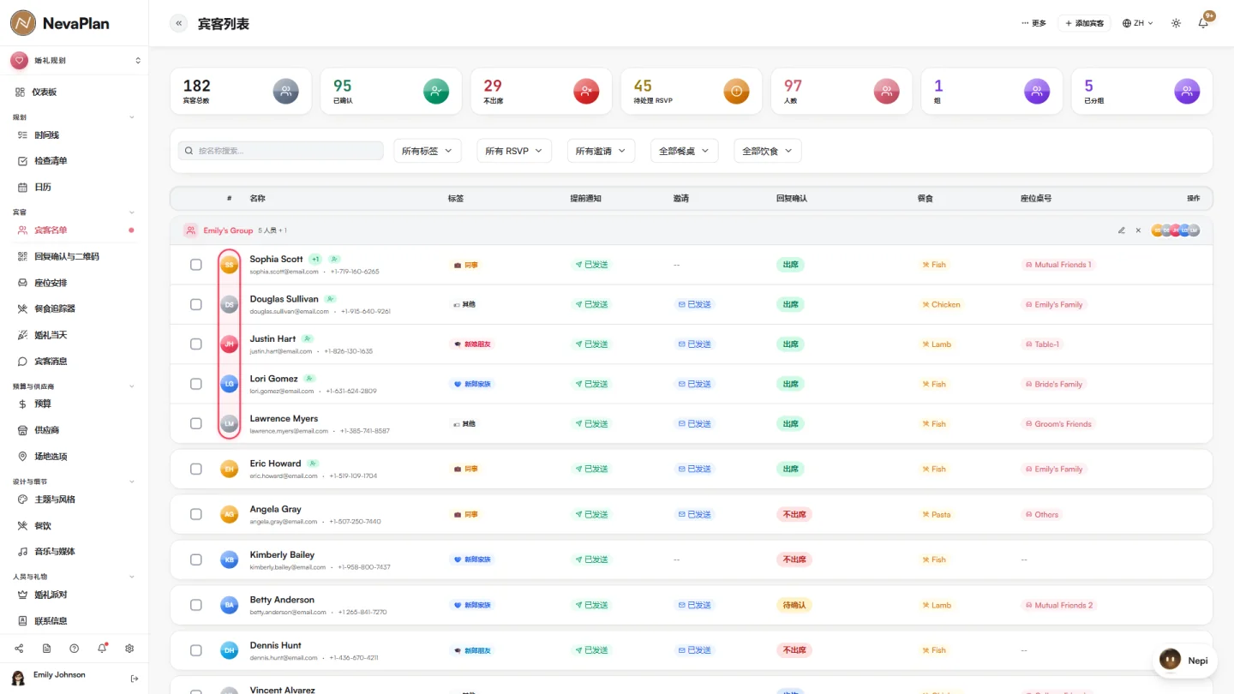The height and width of the screenshot is (694, 1234).
Task: Edit Emily's Group with the pencil icon
Action: click(1122, 230)
